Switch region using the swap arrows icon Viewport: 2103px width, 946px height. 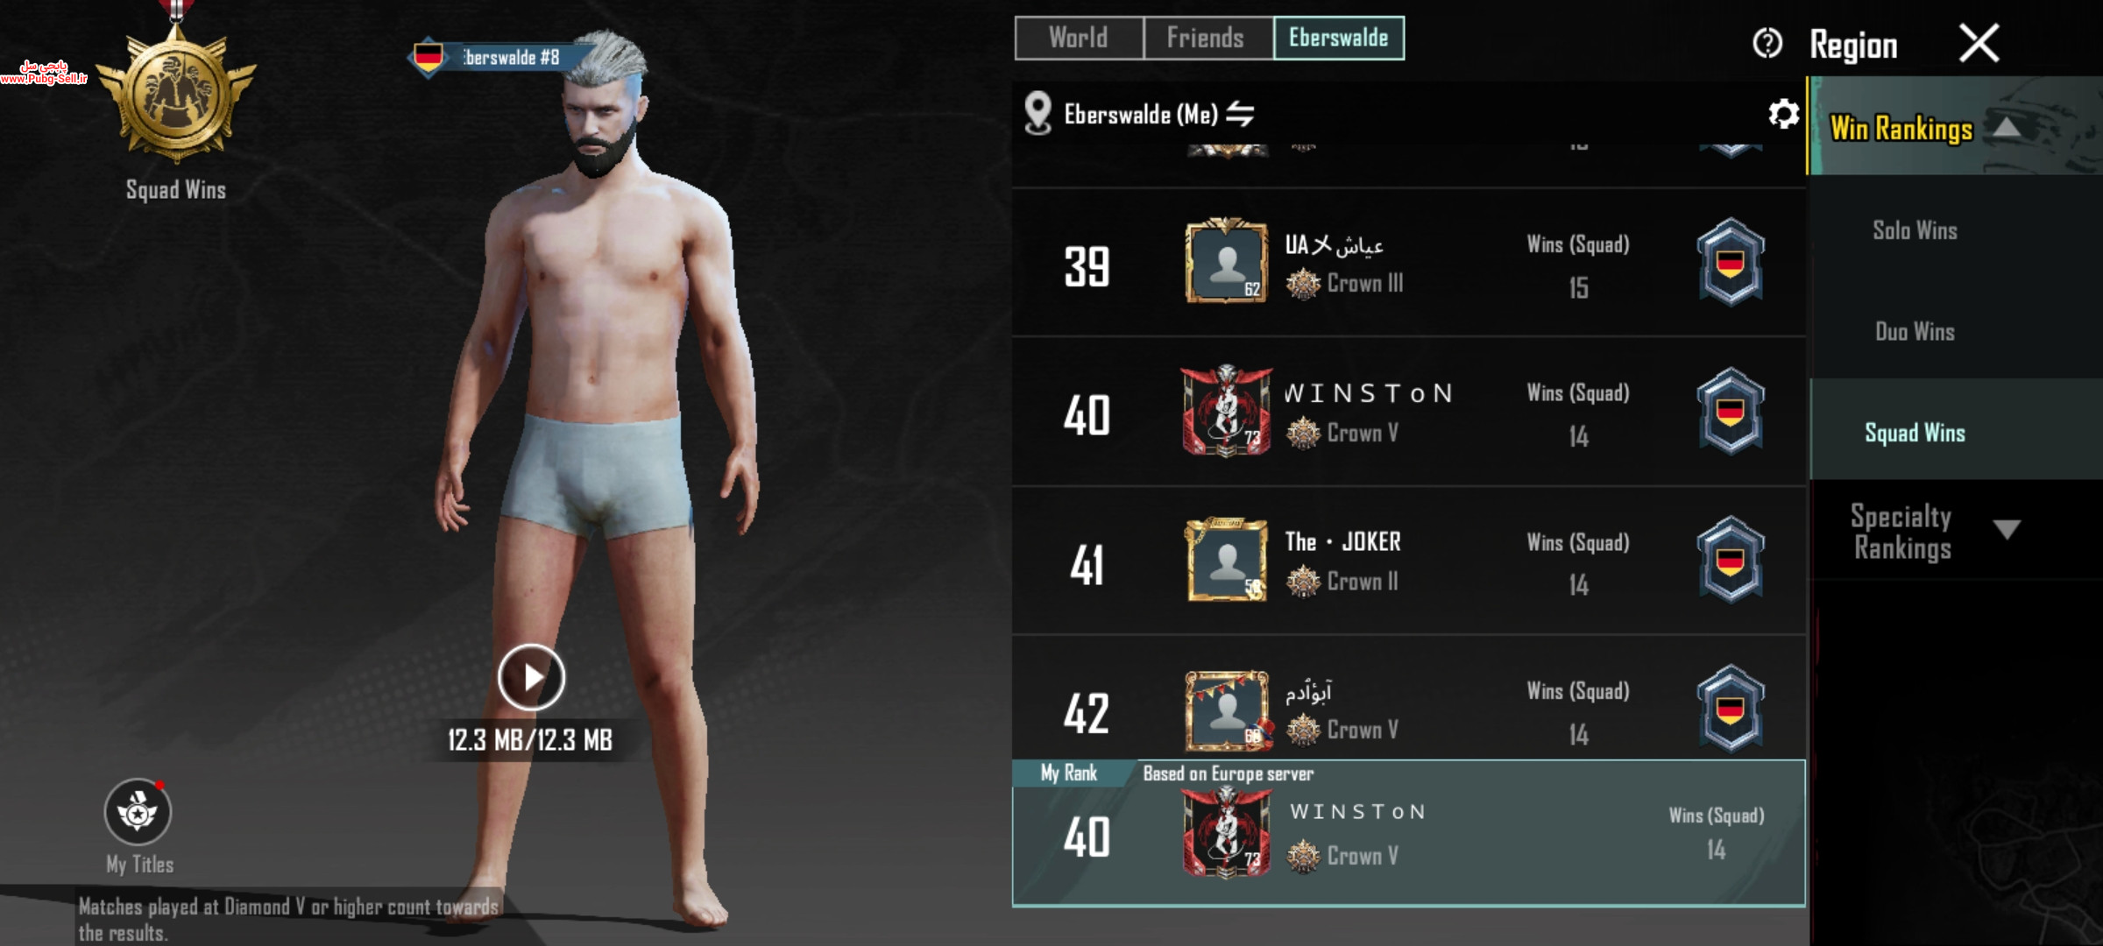pyautogui.click(x=1240, y=114)
